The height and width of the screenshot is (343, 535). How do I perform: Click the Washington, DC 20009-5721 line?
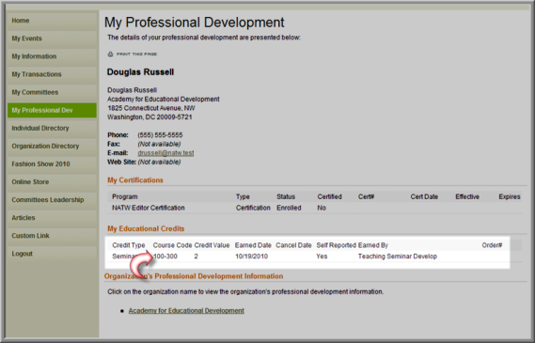(x=149, y=117)
